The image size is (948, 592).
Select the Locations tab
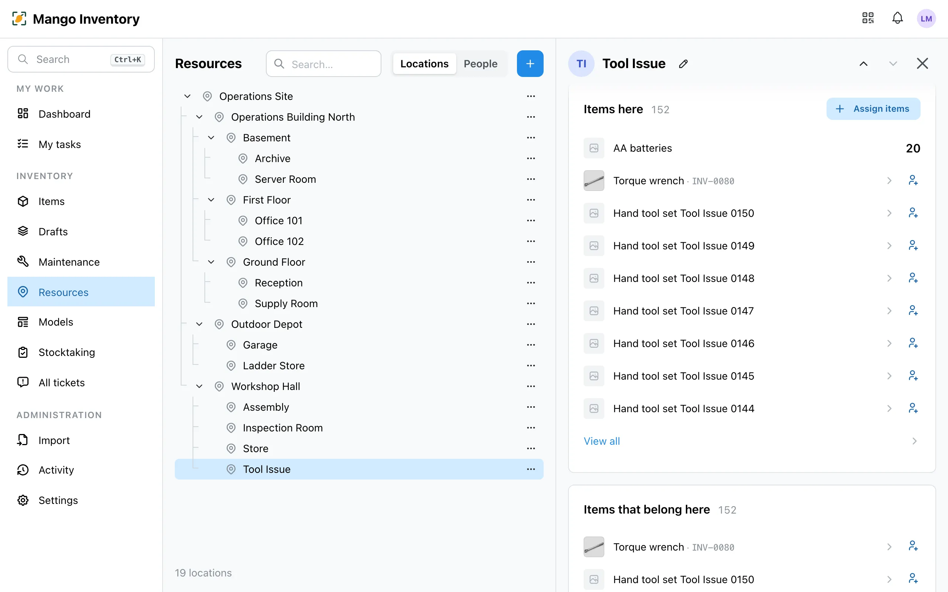(424, 64)
